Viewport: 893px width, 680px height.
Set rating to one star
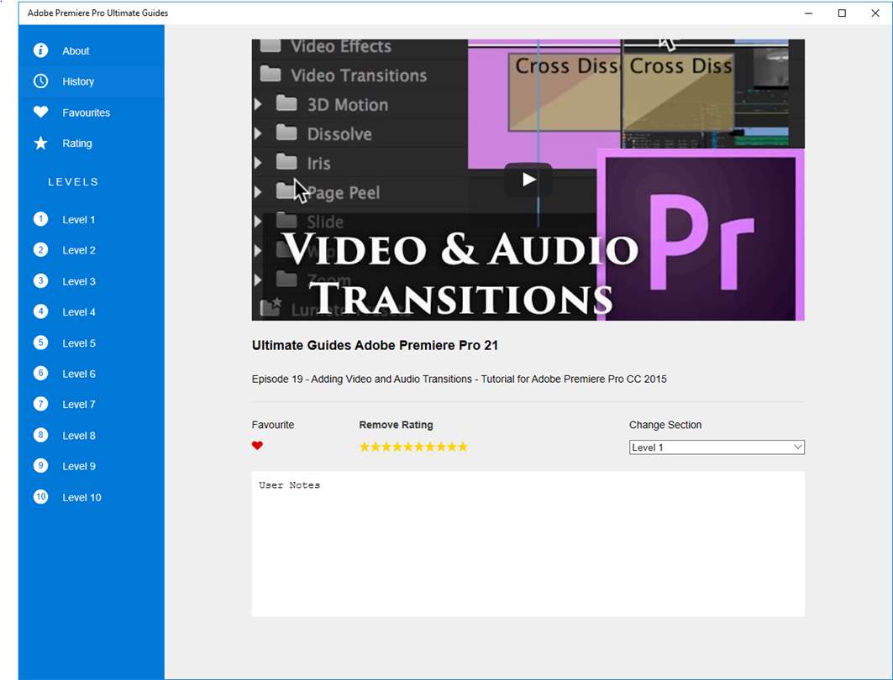pos(365,447)
